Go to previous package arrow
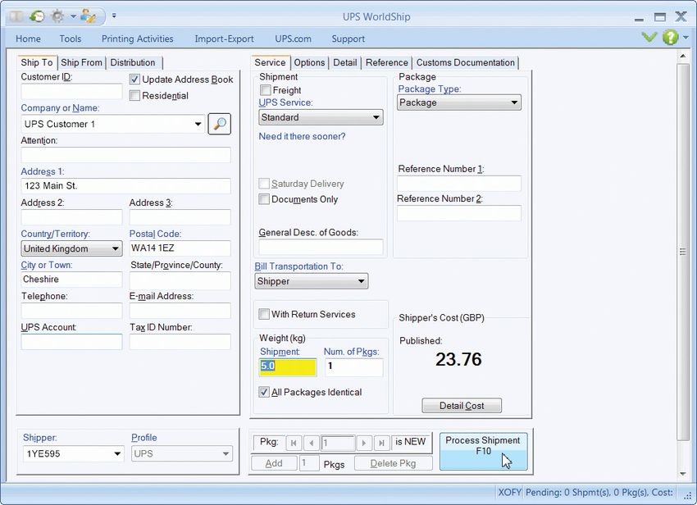Screen dimensions: 697x505 312,443
